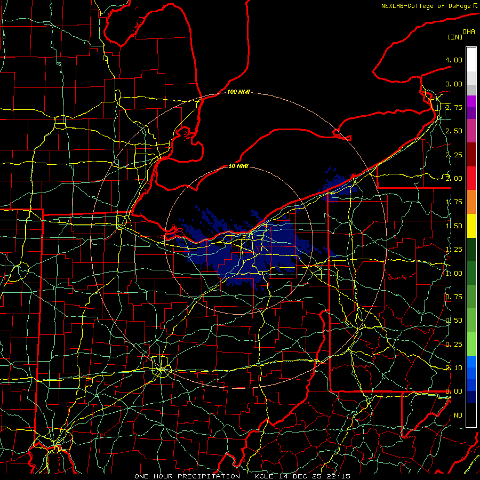Select the bright red legend color swatch
This screenshot has width=480, height=480.
pyautogui.click(x=471, y=178)
